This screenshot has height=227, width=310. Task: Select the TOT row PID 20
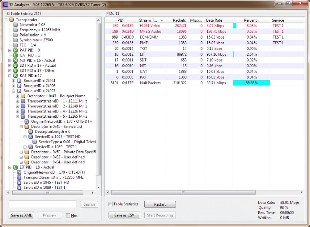tap(204, 48)
